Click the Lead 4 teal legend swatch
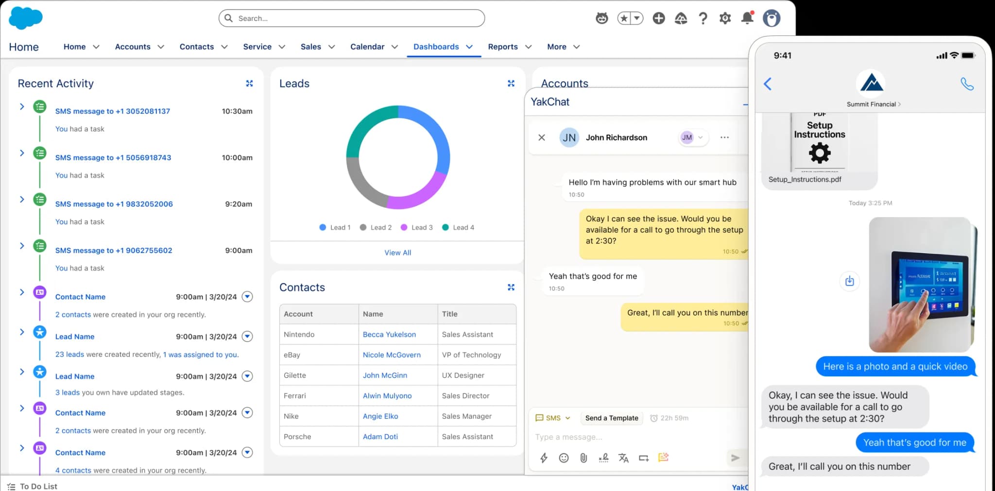Image resolution: width=995 pixels, height=491 pixels. (446, 227)
